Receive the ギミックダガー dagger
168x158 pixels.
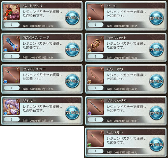(x=156, y=113)
